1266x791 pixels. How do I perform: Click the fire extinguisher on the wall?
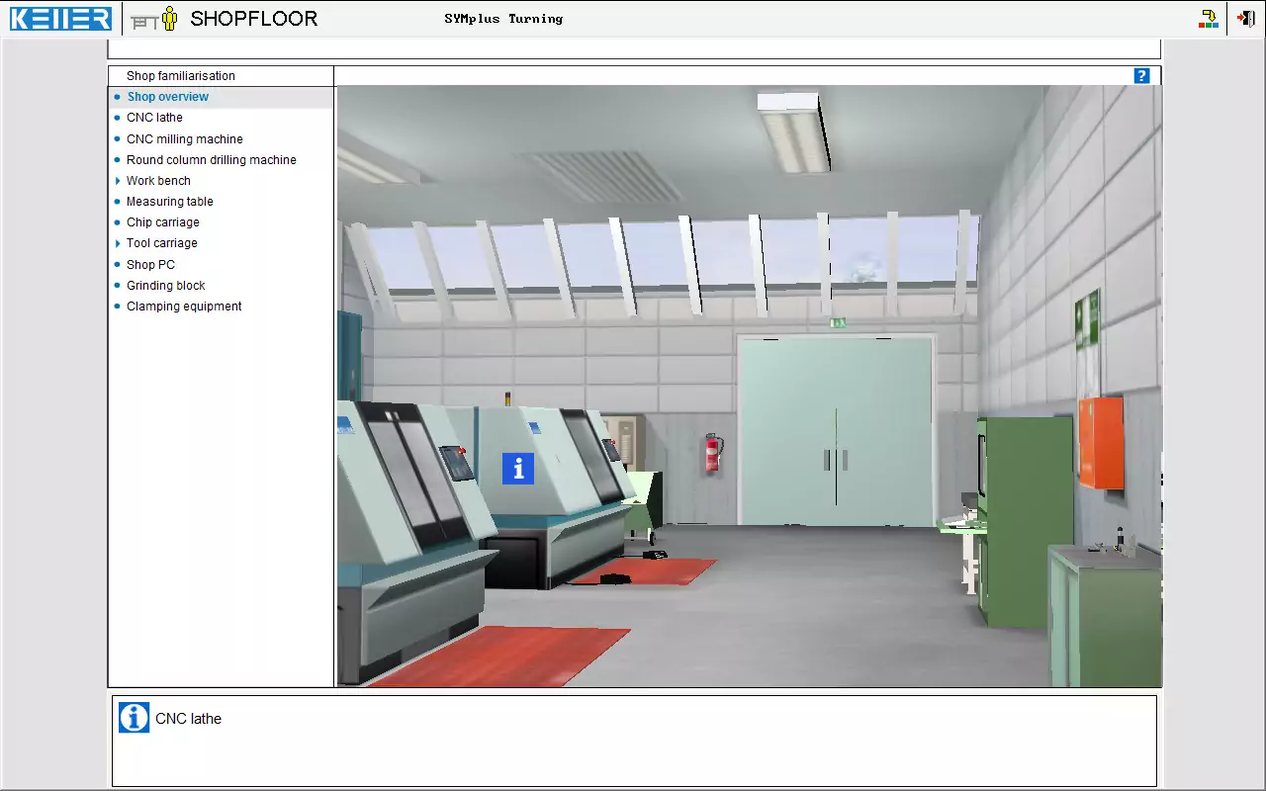(x=711, y=453)
